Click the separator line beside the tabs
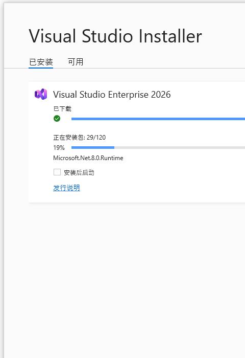Image resolution: width=245 pixels, height=358 pixels. [x=160, y=68]
